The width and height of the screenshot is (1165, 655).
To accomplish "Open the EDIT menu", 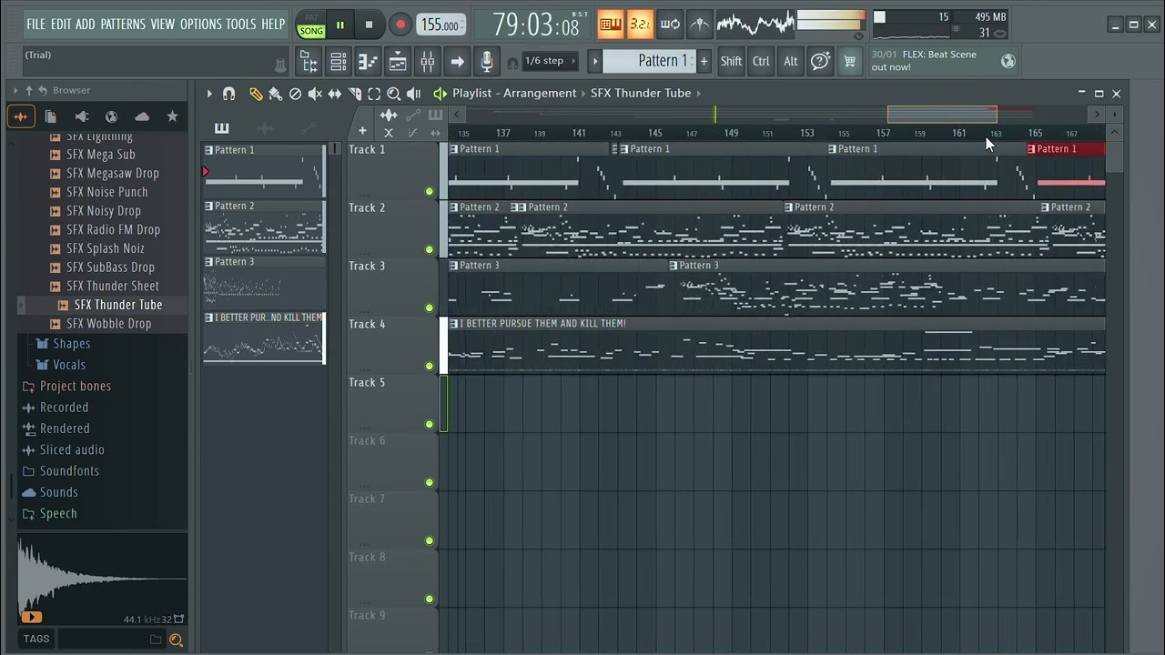I will (61, 25).
